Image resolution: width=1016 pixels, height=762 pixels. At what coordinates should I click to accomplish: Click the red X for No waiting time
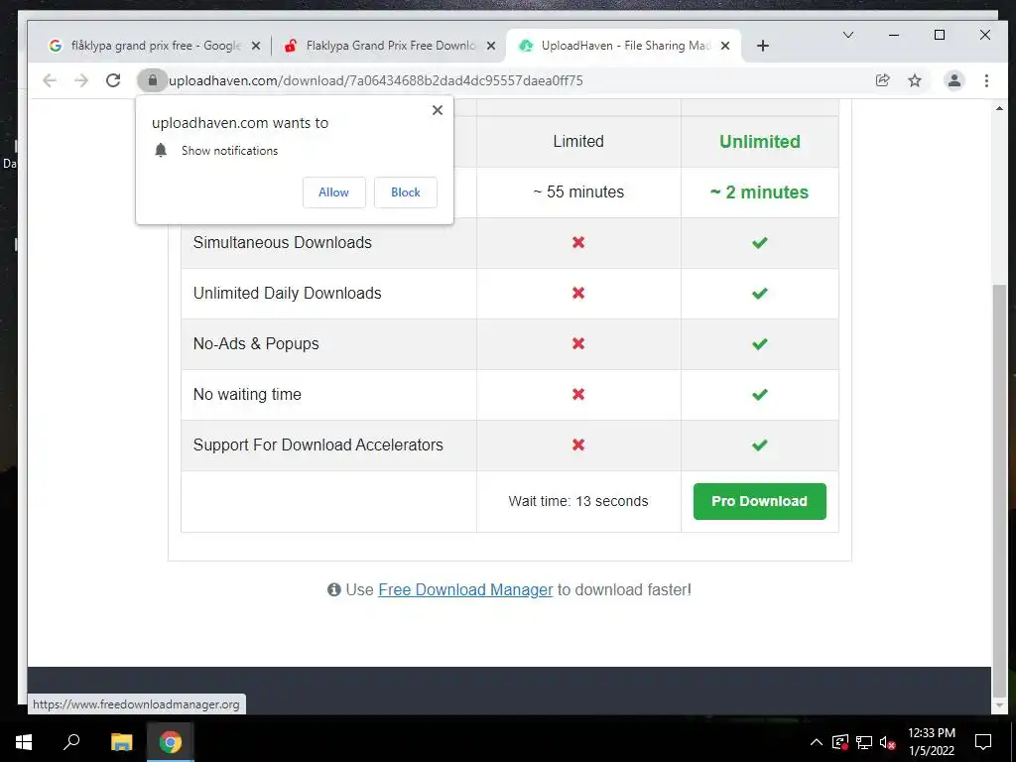coord(578,394)
